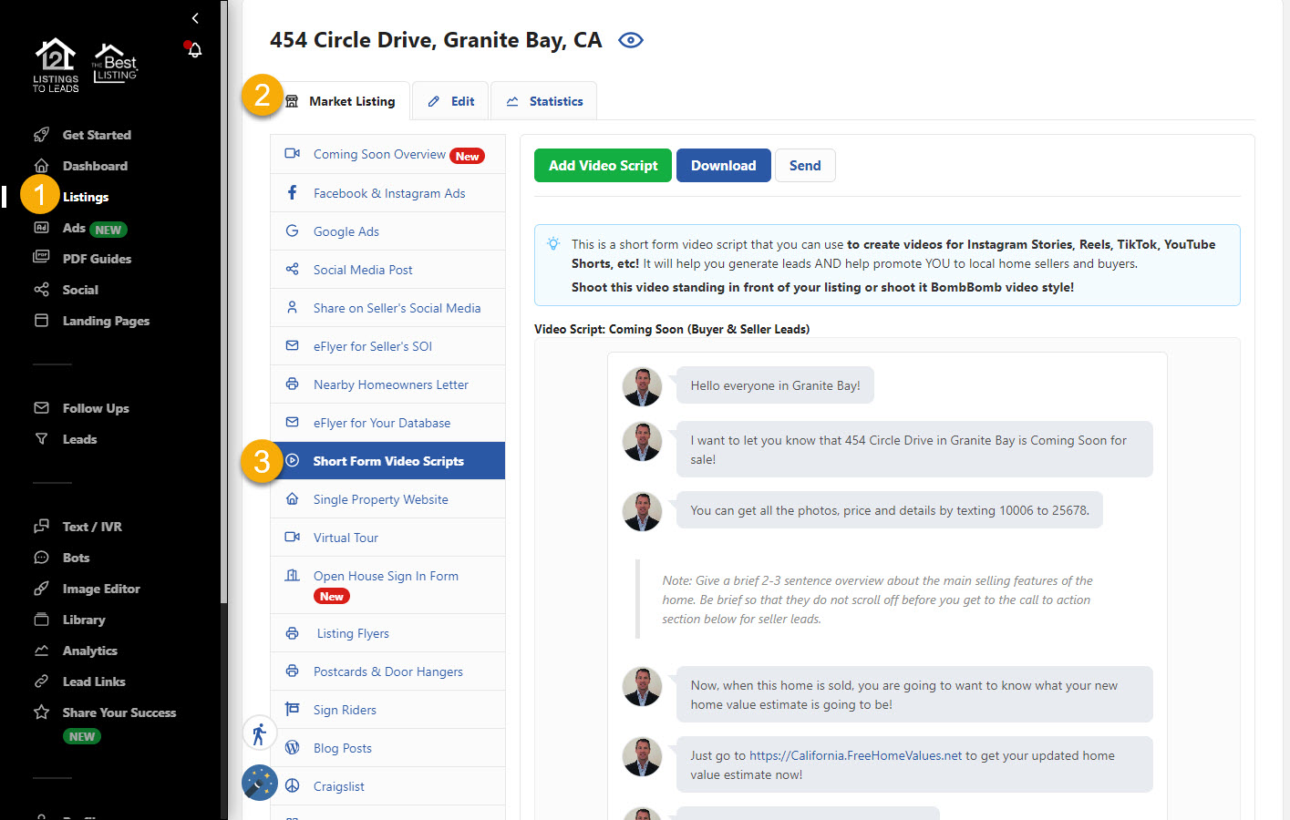Click the Add Video Script button

pos(603,166)
